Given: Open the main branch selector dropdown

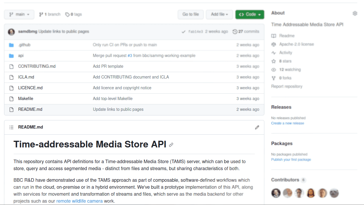Looking at the screenshot, I should point(19,14).
